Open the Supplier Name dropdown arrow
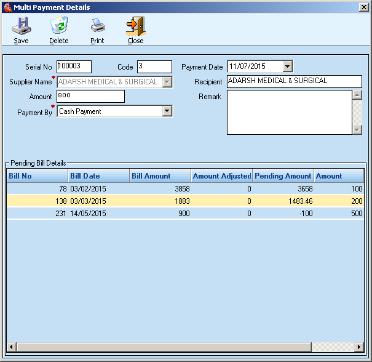372x362 pixels. (x=167, y=82)
